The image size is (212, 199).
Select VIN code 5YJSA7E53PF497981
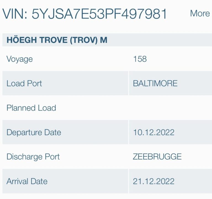pyautogui.click(x=99, y=14)
